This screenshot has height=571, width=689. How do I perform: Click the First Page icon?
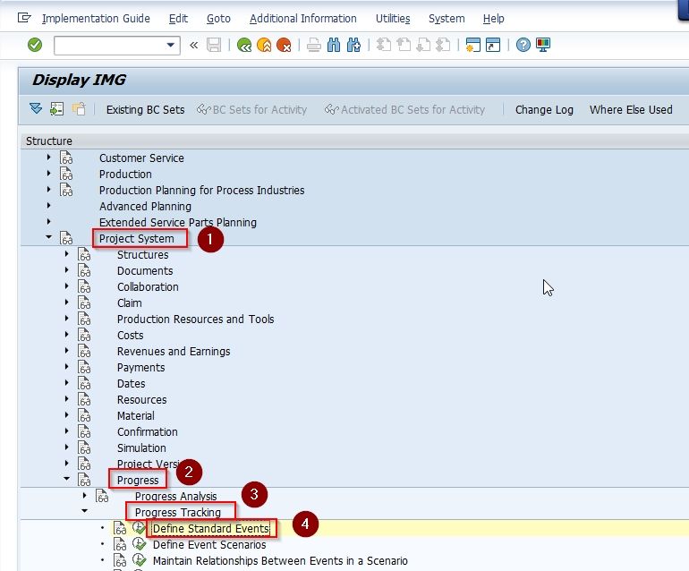click(x=384, y=45)
